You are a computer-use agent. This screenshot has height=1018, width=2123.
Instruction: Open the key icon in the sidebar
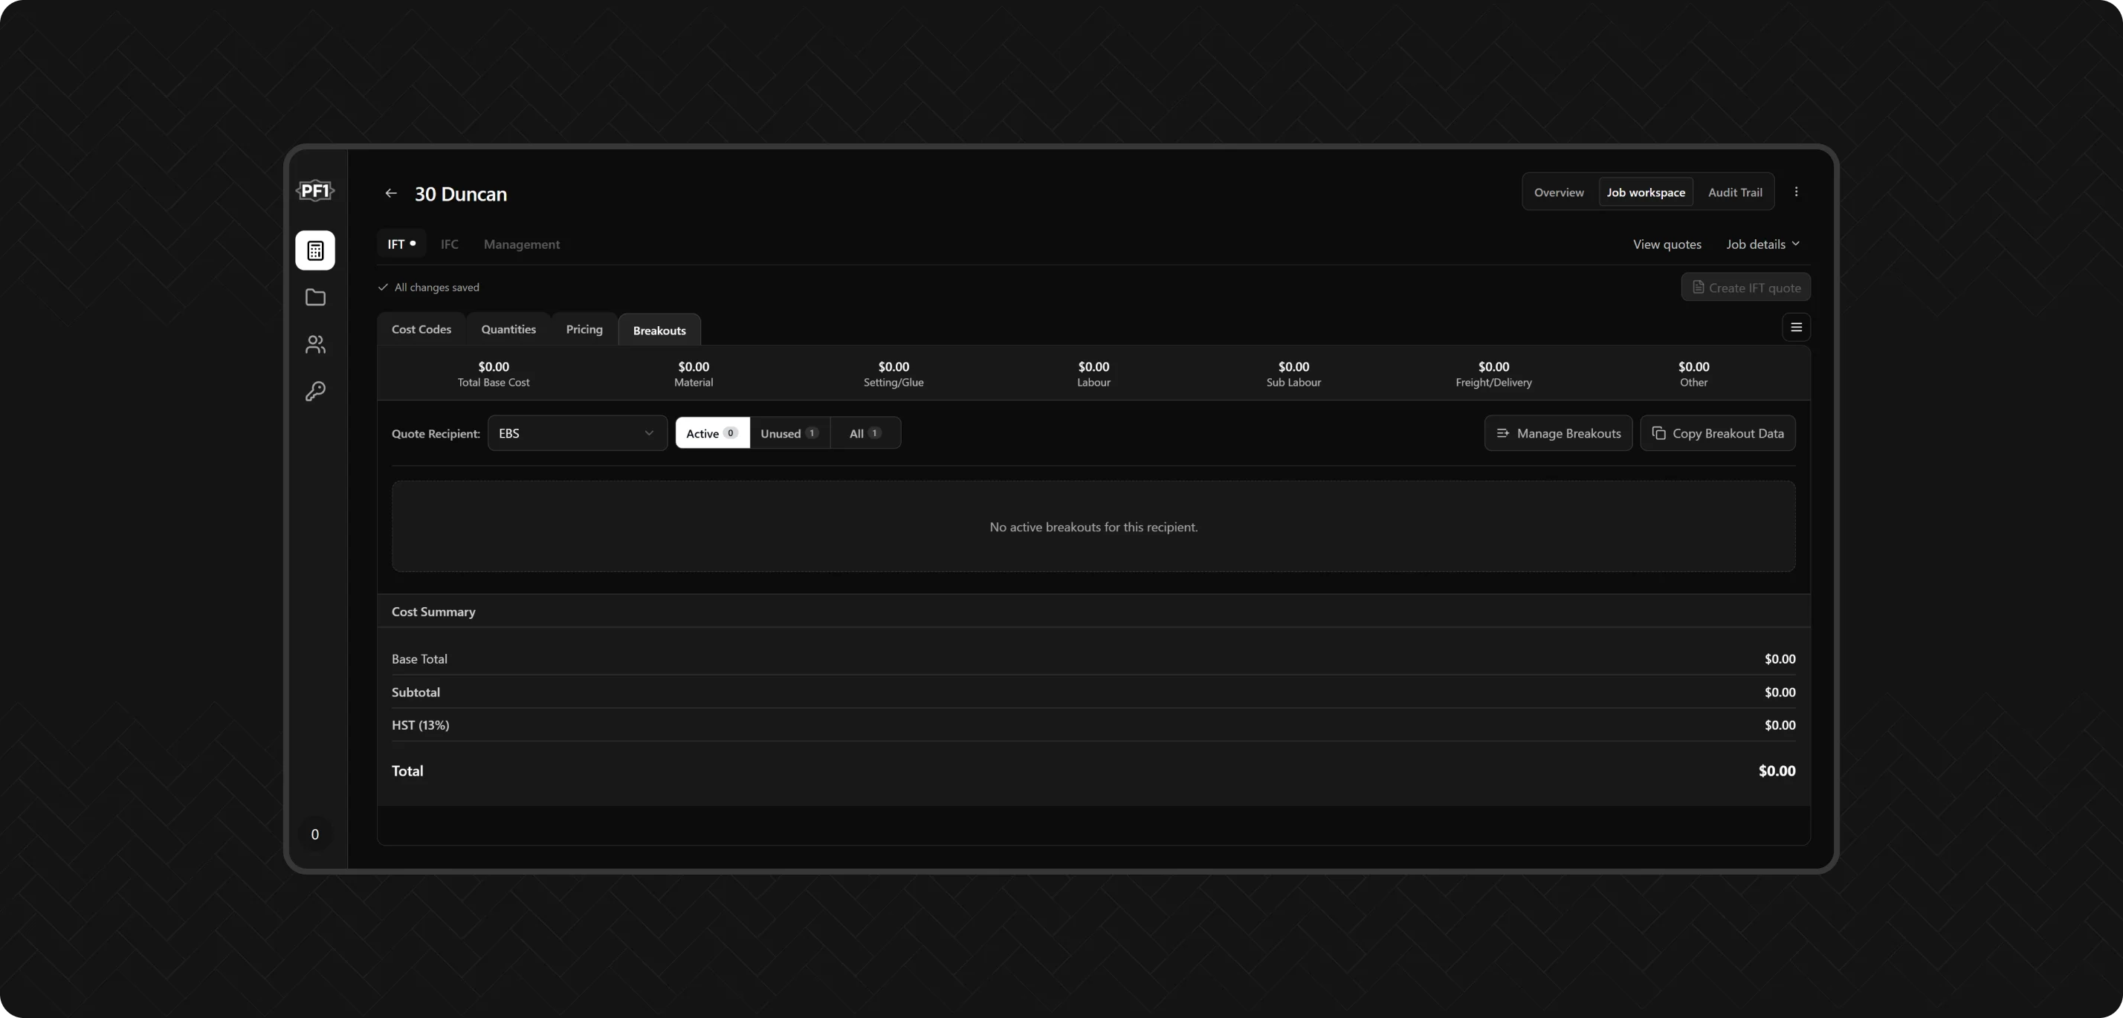pyautogui.click(x=315, y=391)
